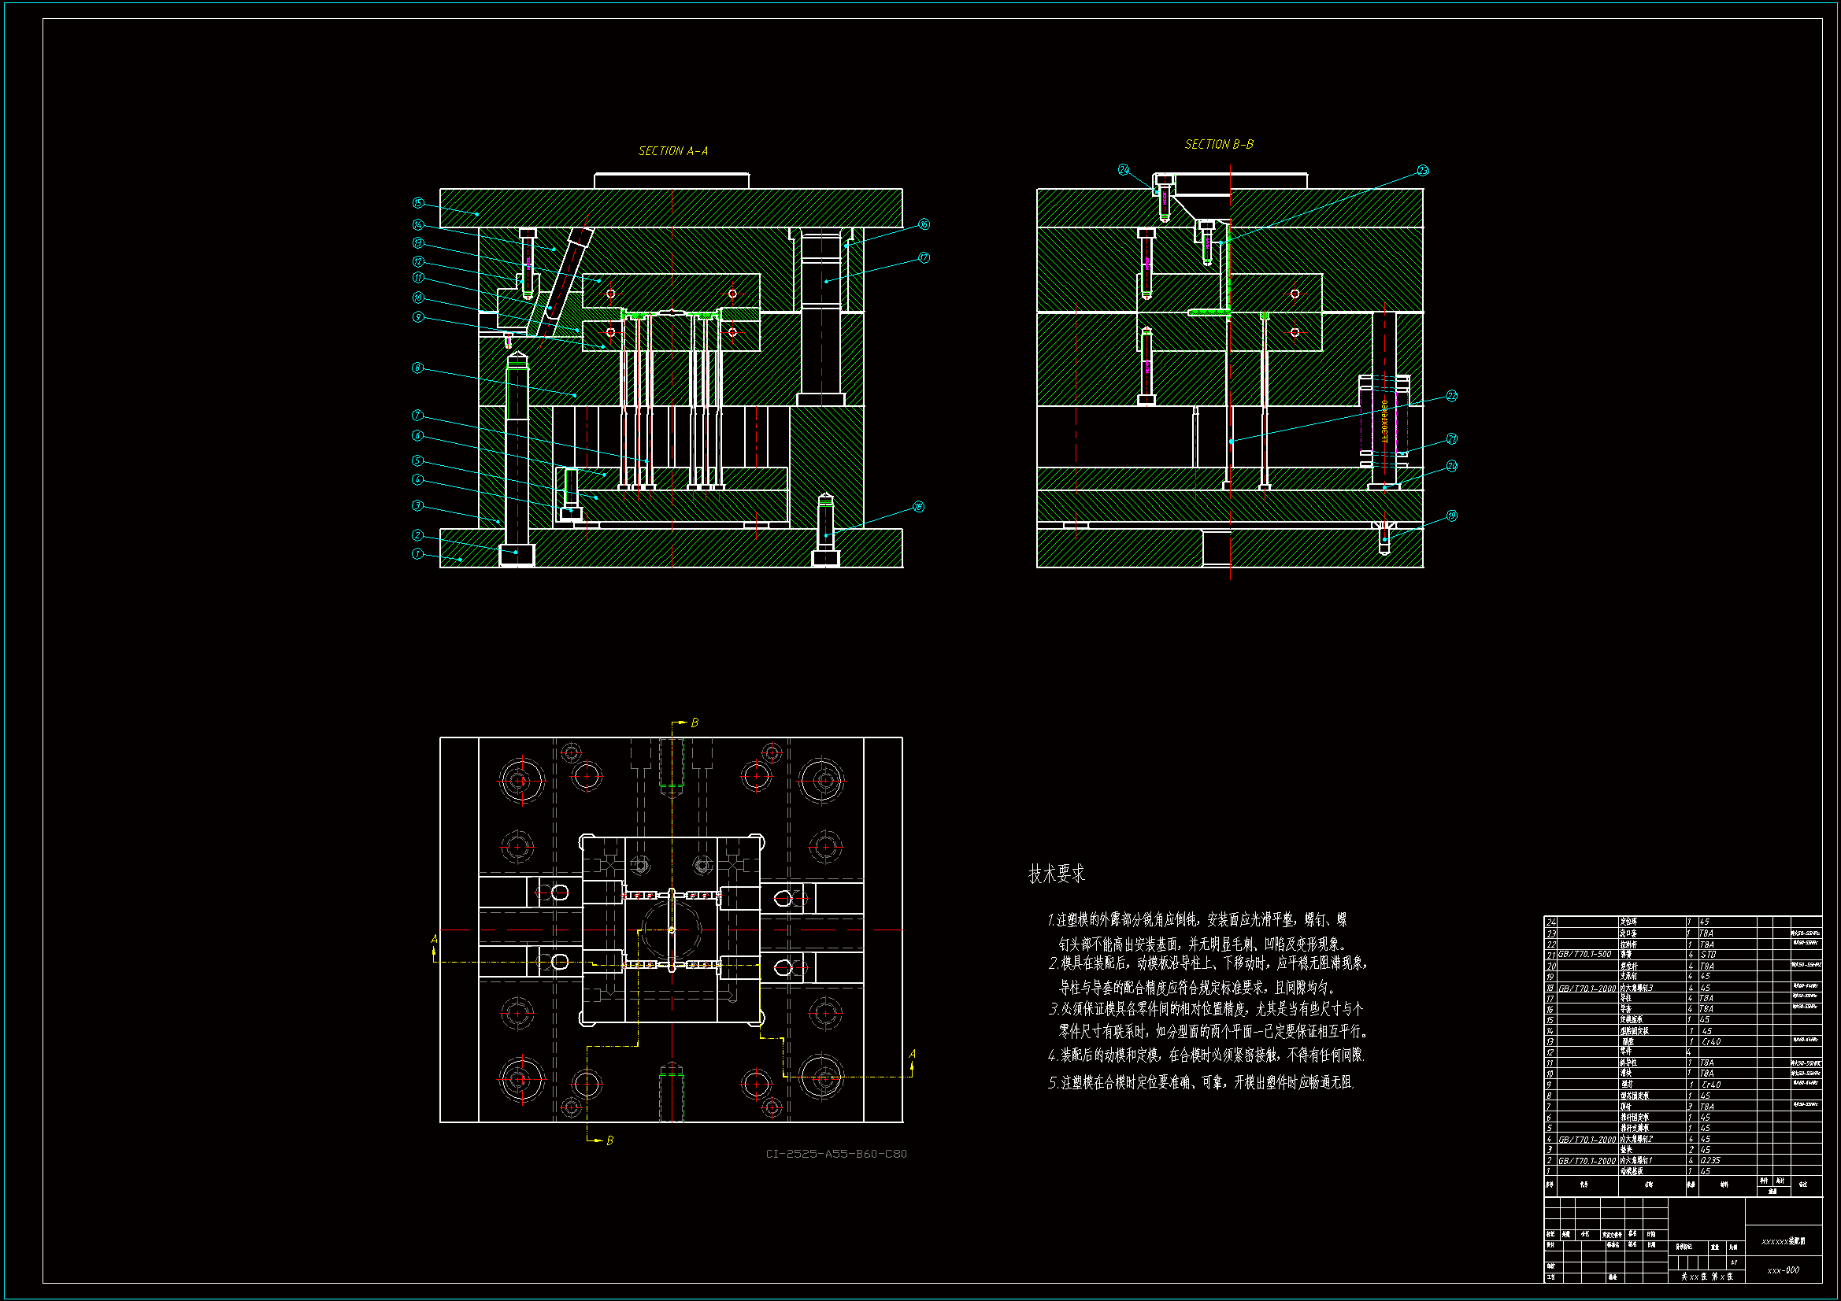This screenshot has height=1301, width=1841.
Task: Select part balloon number 8
Action: (417, 368)
